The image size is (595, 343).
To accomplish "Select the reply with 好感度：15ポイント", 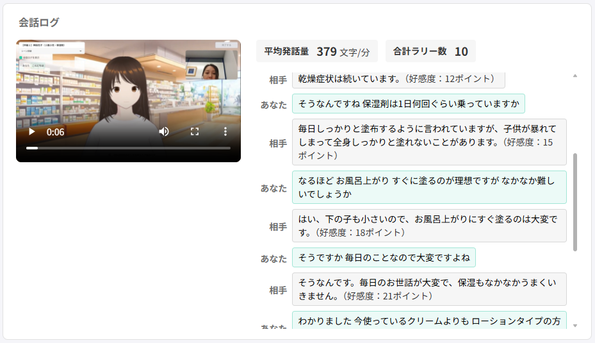I will [x=428, y=142].
